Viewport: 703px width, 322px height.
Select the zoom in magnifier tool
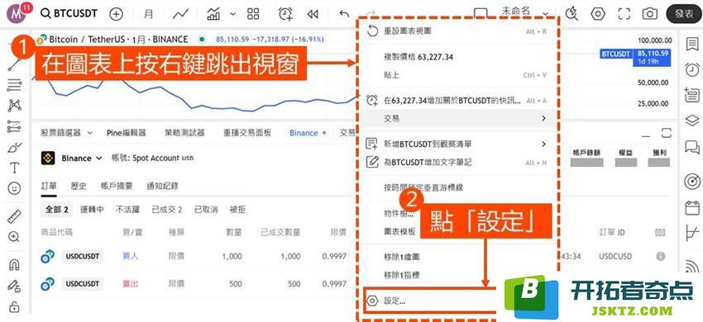point(14,237)
